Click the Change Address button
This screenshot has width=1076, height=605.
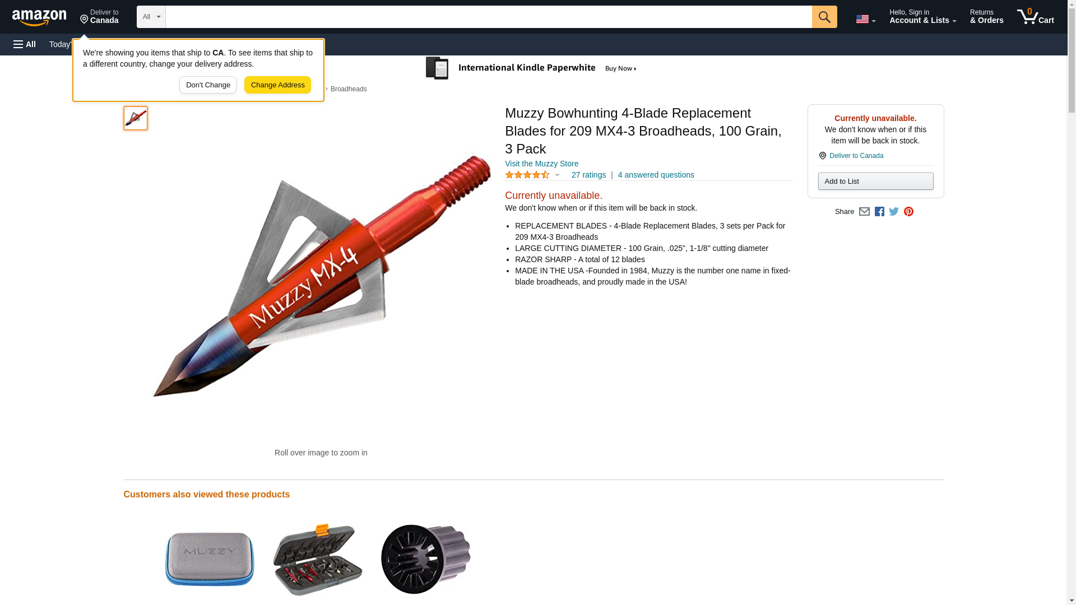pos(277,85)
